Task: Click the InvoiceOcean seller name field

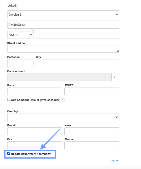Action: click(x=63, y=25)
